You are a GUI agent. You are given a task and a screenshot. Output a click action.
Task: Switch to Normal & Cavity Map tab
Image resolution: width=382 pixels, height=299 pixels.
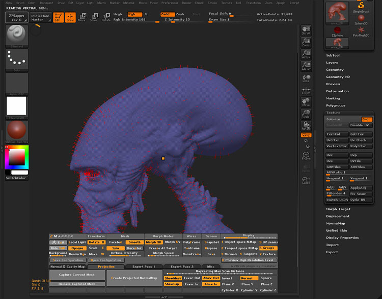coord(68,266)
